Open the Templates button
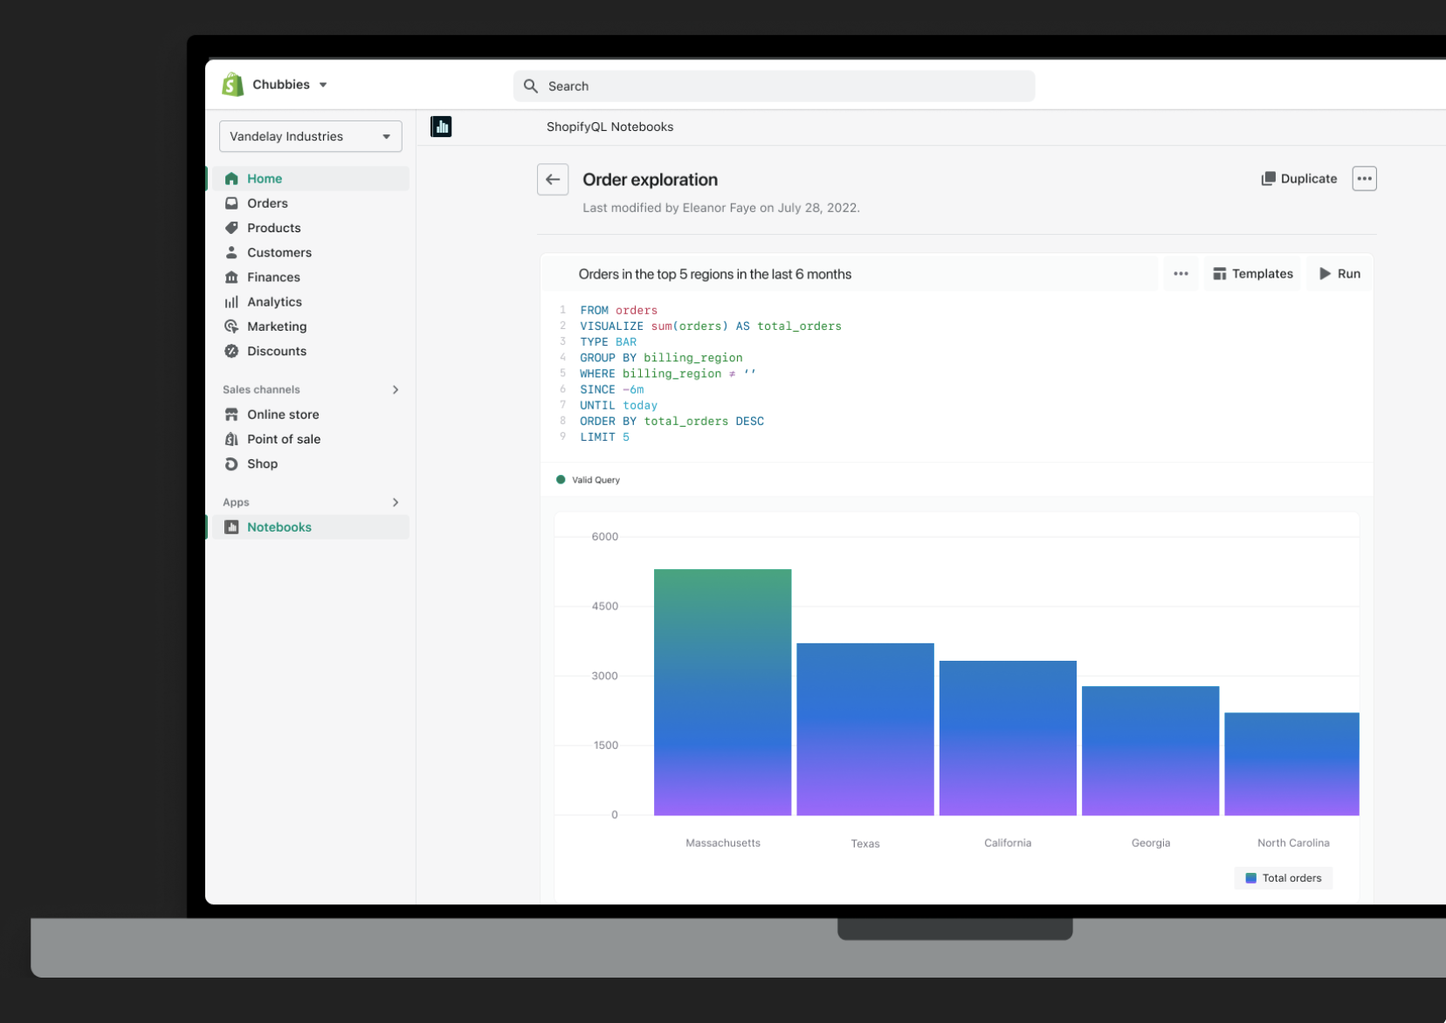1446x1023 pixels. click(x=1253, y=273)
